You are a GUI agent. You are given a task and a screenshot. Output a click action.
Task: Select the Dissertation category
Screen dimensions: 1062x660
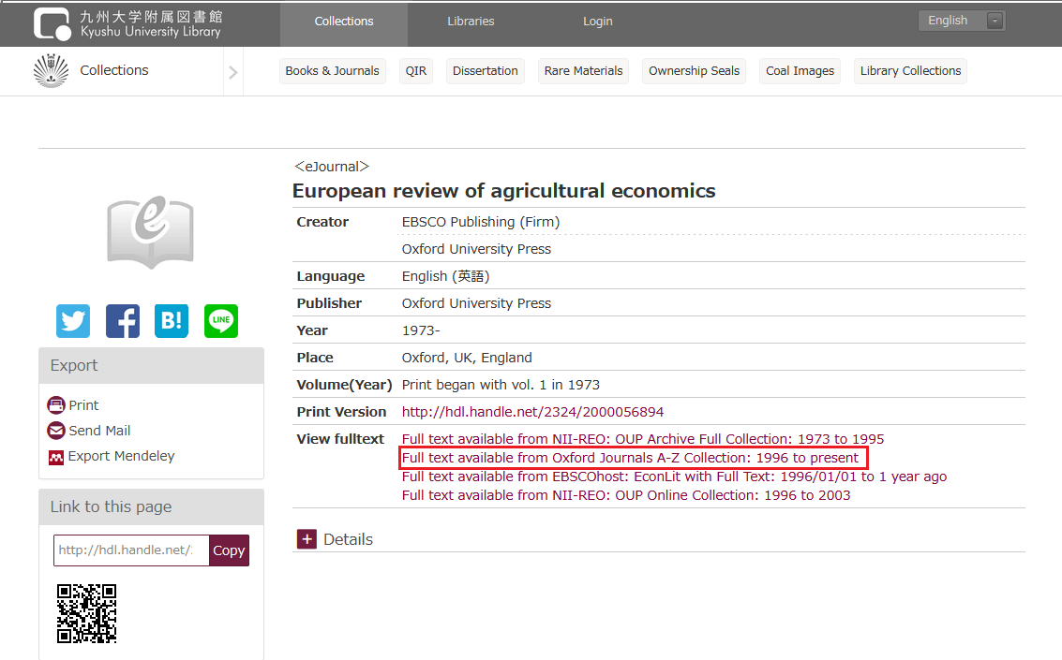485,71
